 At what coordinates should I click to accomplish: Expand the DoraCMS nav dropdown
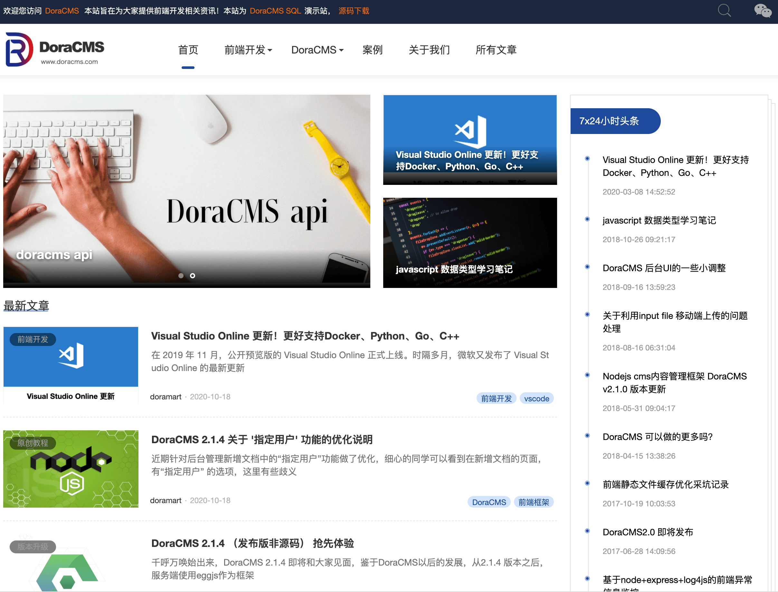pyautogui.click(x=317, y=50)
